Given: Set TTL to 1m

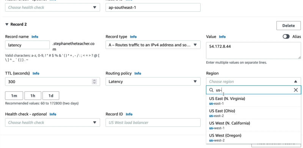Looking at the screenshot, I should (14, 96).
